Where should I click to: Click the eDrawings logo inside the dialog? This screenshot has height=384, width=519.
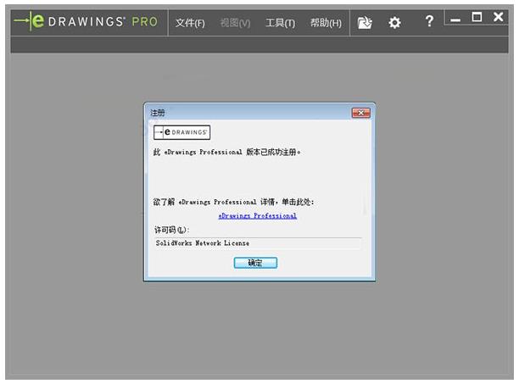point(181,132)
